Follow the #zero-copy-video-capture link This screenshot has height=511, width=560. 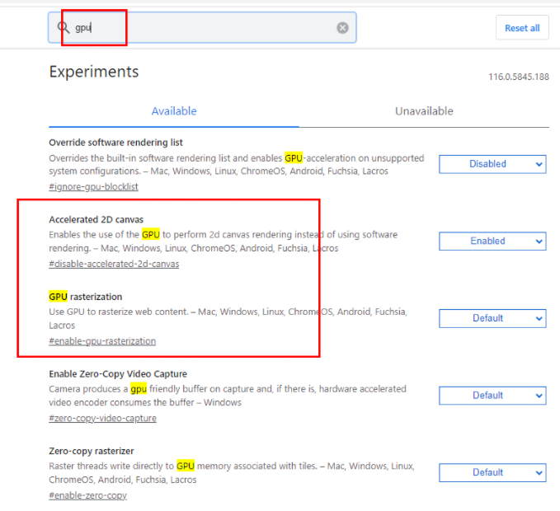point(102,418)
